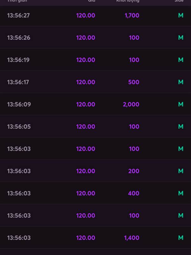Click the M side marker at 13:56:17
191x255 pixels.
[x=181, y=82]
